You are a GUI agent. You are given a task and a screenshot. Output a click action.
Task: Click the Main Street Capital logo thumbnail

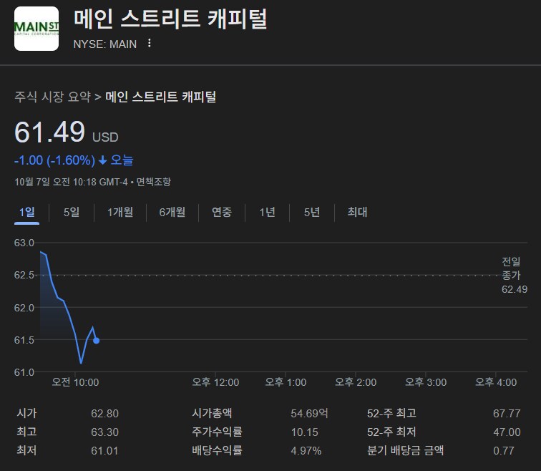tap(36, 29)
